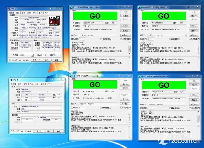
Task: Switch to SPD tab in CPU-Z mainboard window
Action: pos(37,84)
